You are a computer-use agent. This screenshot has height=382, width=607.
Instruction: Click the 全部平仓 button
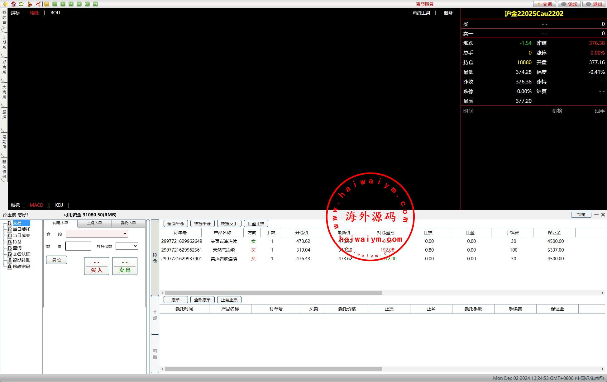pyautogui.click(x=175, y=224)
